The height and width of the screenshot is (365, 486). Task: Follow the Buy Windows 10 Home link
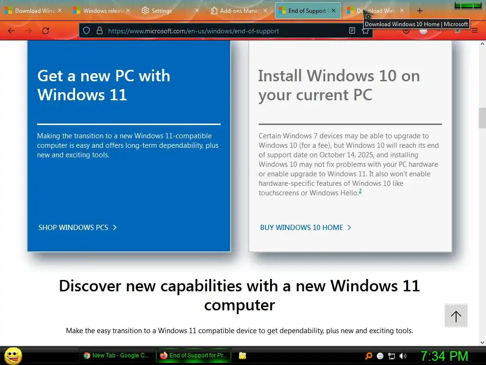point(306,228)
